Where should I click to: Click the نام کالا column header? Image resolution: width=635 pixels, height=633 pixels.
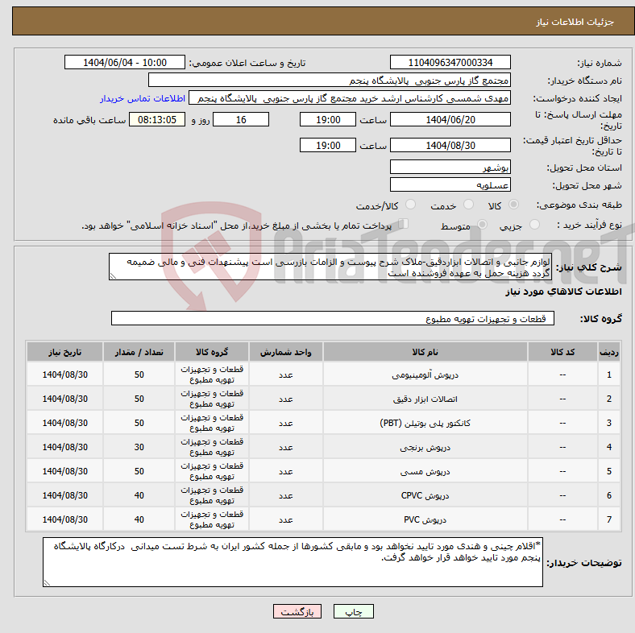pos(425,352)
